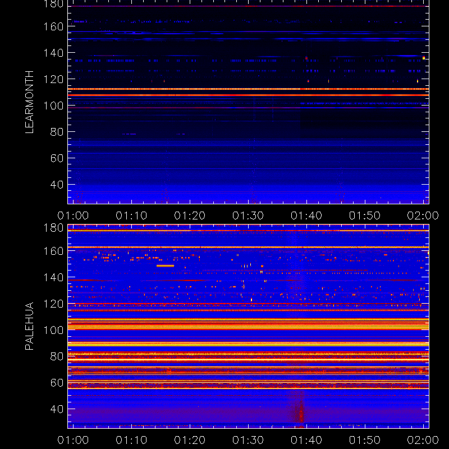Select the 120 tick label on Learmonth plot

tap(53, 79)
